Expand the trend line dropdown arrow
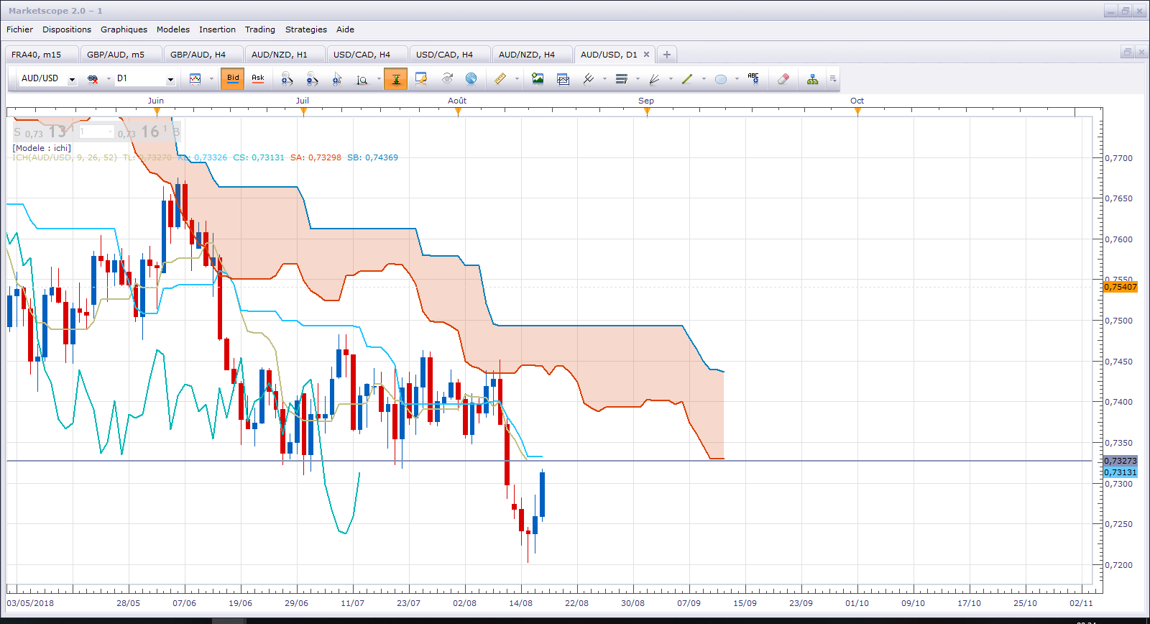This screenshot has width=1150, height=624. [x=704, y=79]
